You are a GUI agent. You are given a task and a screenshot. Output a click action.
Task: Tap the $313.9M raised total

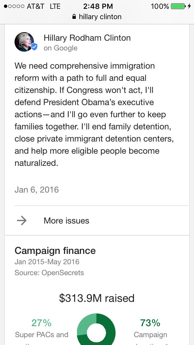[x=97, y=298]
